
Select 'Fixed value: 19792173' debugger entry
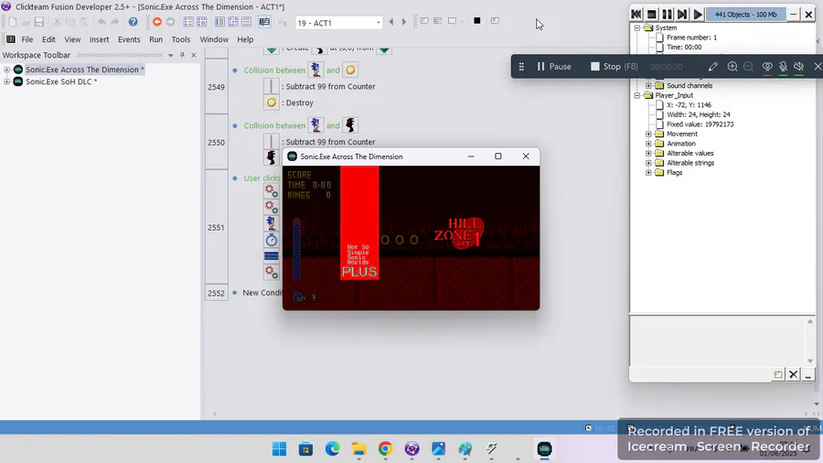700,124
